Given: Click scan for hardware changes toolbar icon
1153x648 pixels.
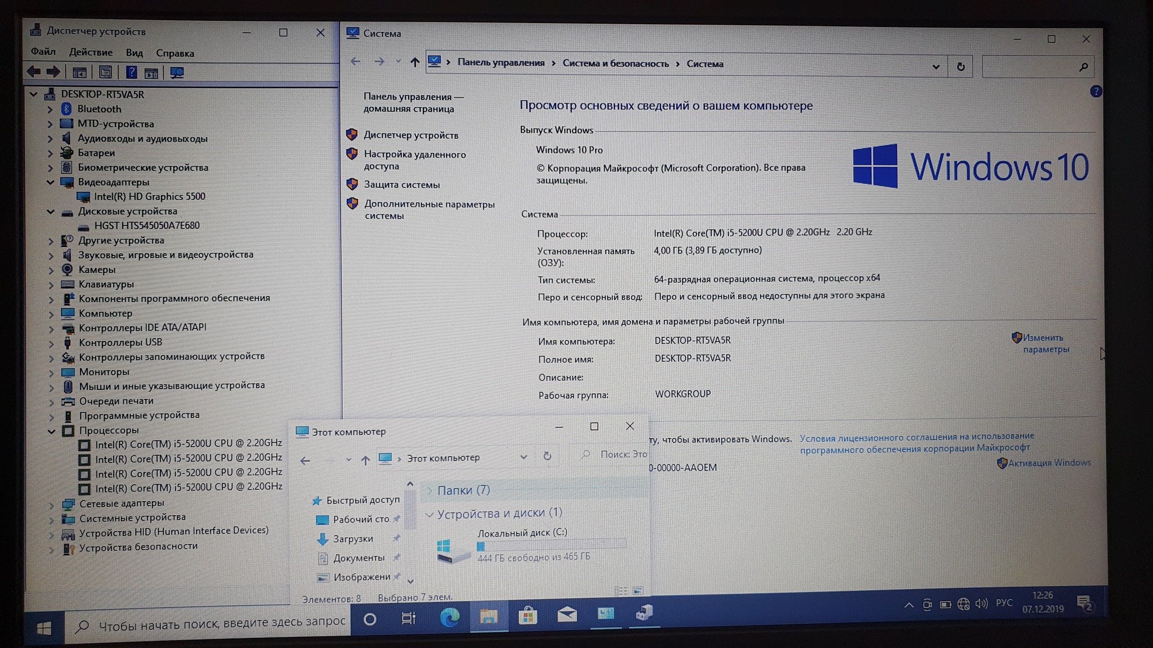Looking at the screenshot, I should [177, 73].
